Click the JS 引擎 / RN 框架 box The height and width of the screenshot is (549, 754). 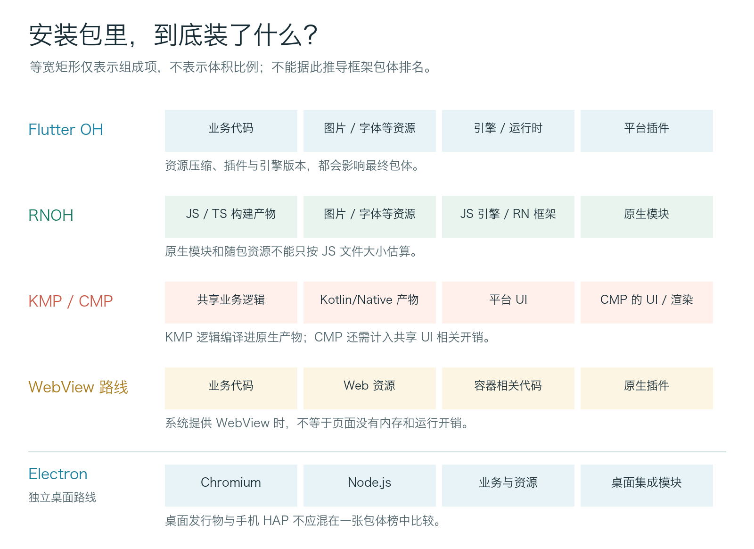508,216
